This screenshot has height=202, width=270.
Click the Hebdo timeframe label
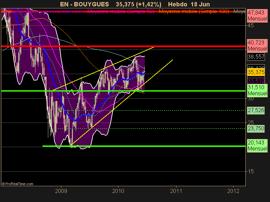178,4
